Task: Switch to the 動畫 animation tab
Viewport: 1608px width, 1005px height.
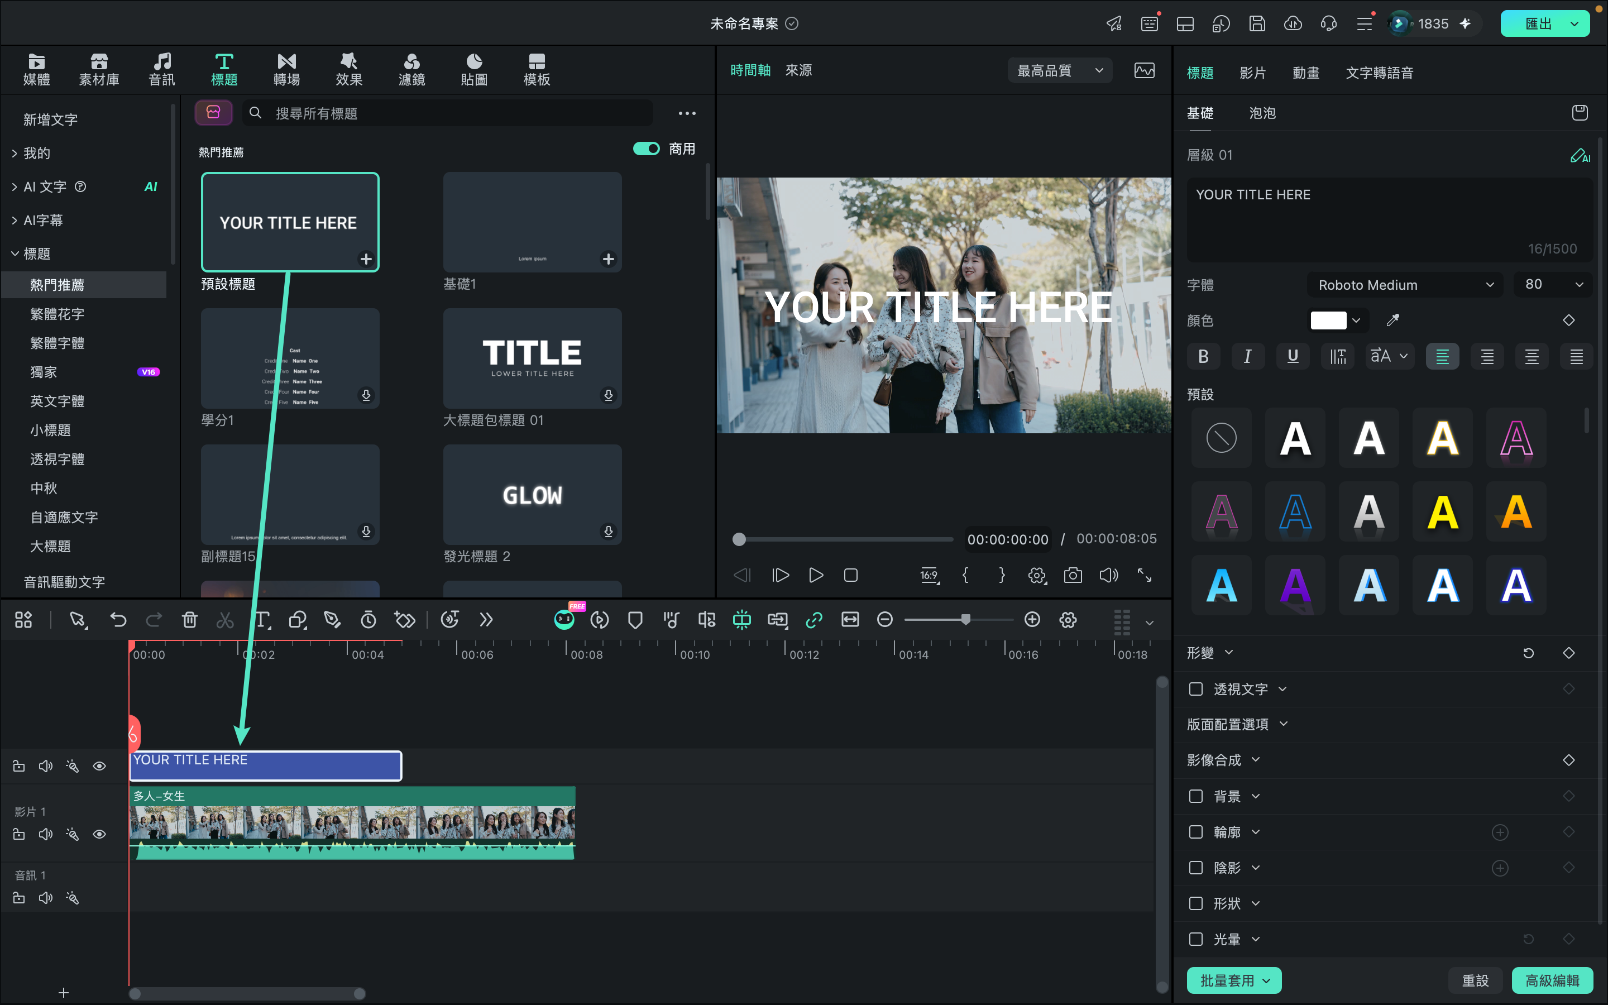Action: tap(1305, 73)
